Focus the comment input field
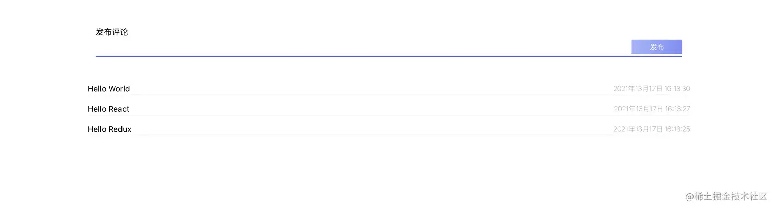Image resolution: width=775 pixels, height=209 pixels. pos(359,48)
